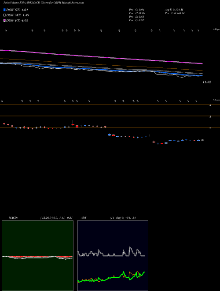The image size is (220, 291).
Task: Click the white DOW MT legend swatch
Action: [x=5, y=15]
